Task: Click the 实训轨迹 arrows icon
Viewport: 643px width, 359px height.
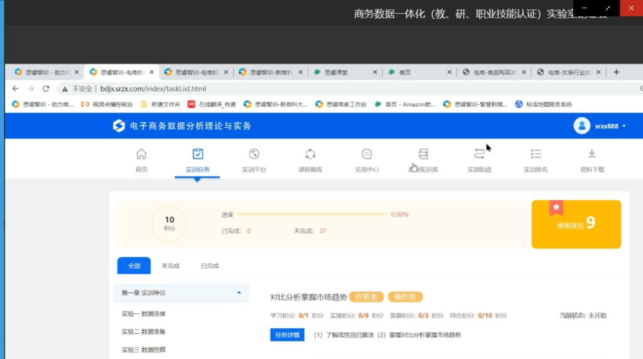Action: [x=479, y=154]
